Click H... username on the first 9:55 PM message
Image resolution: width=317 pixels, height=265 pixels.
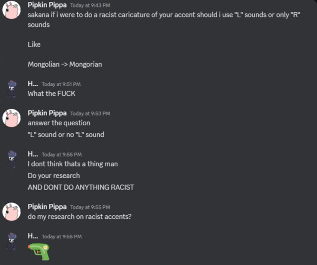coord(33,154)
